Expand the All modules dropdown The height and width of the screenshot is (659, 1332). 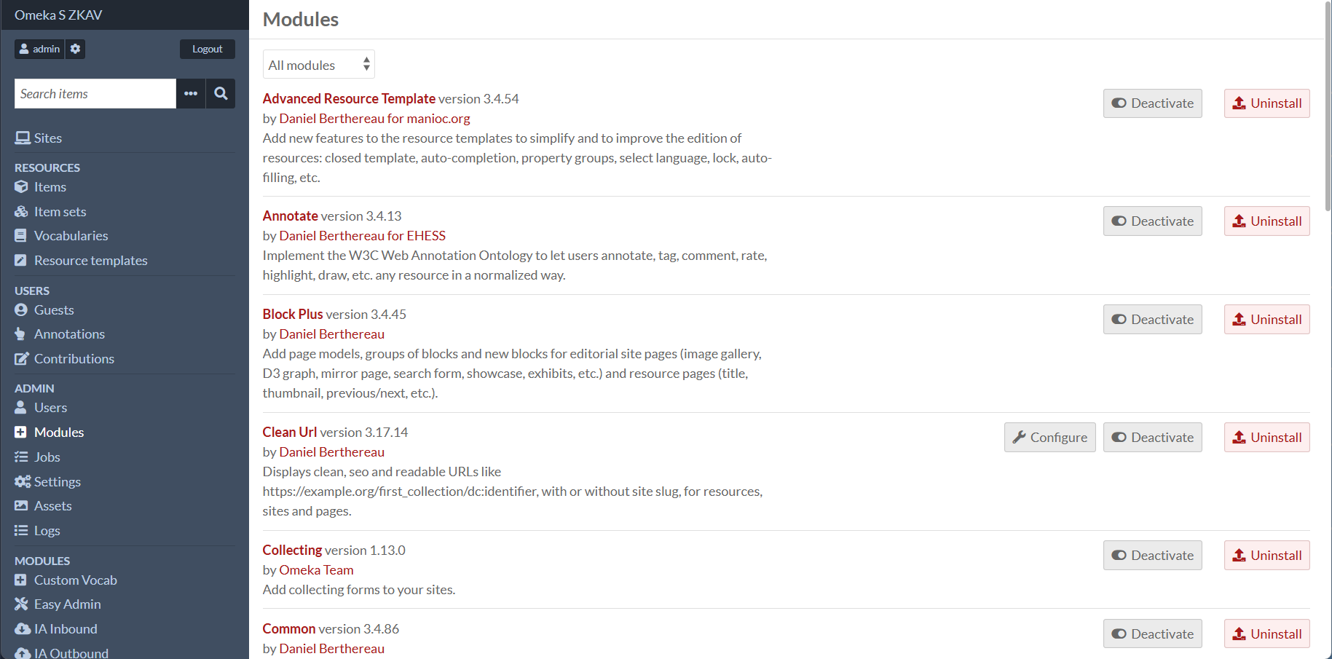[318, 65]
